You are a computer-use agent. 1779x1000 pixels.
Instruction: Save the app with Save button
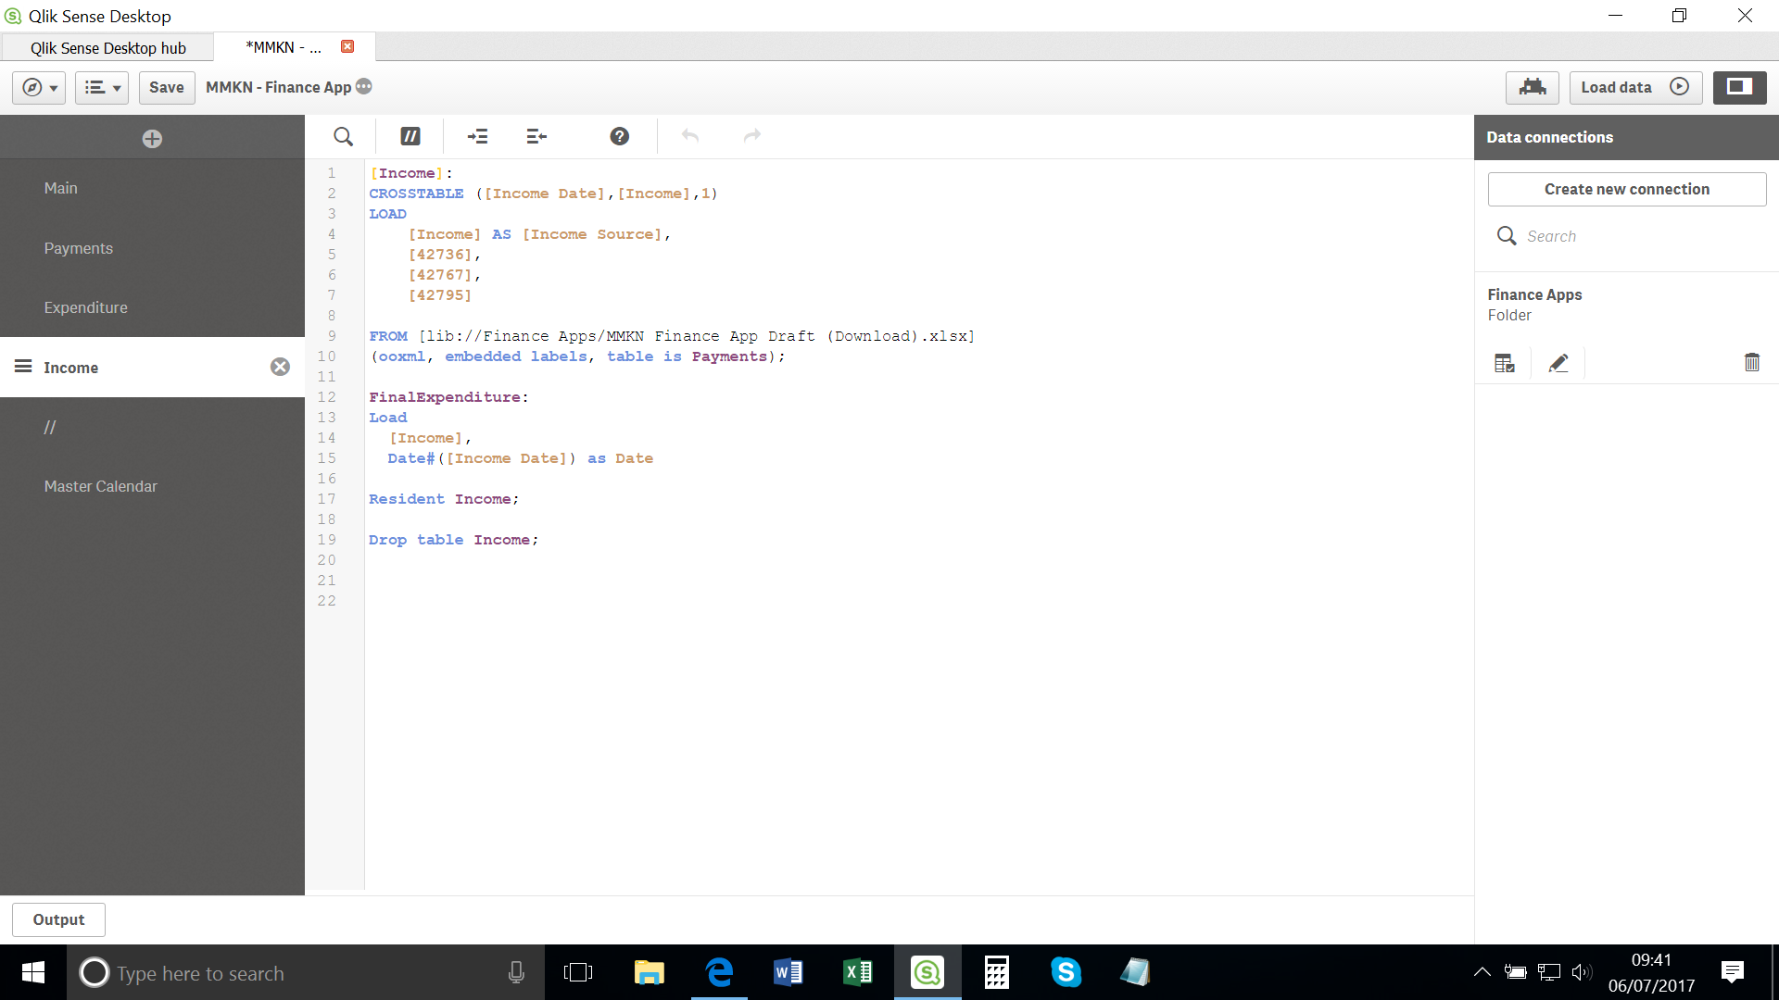click(167, 87)
